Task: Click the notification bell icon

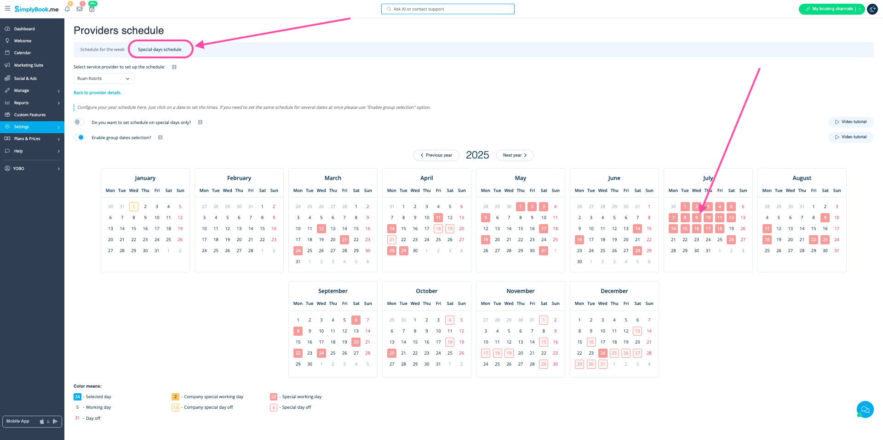Action: tap(67, 9)
